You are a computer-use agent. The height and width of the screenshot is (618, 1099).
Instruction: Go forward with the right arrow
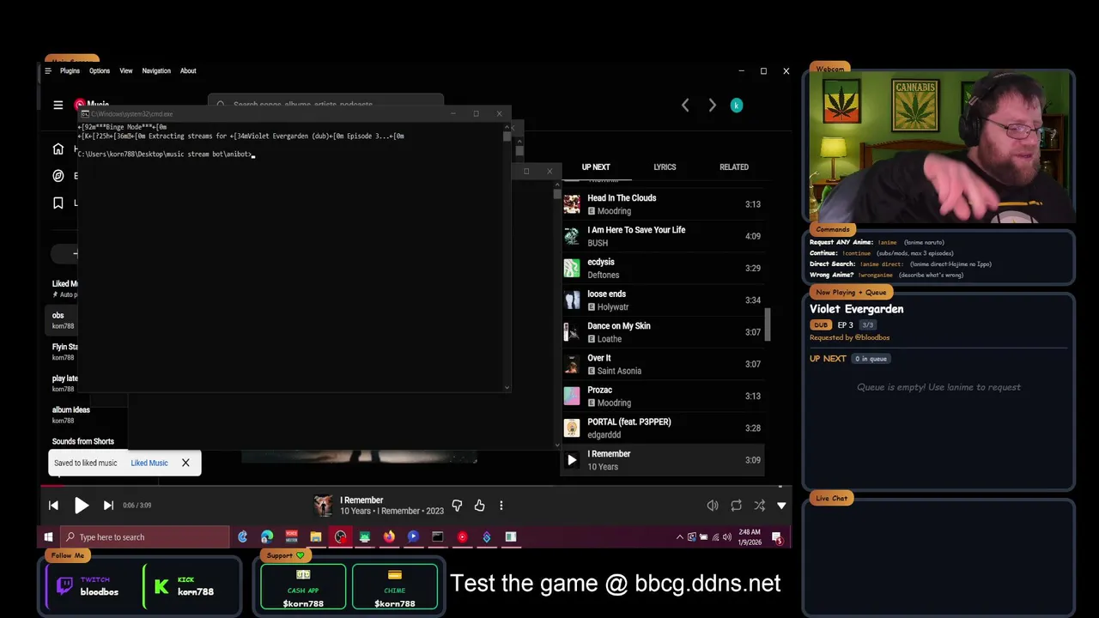(x=712, y=105)
